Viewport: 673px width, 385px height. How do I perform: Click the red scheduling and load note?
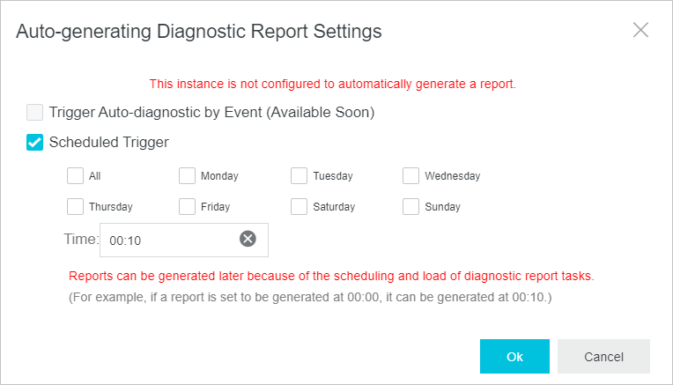[x=331, y=276]
